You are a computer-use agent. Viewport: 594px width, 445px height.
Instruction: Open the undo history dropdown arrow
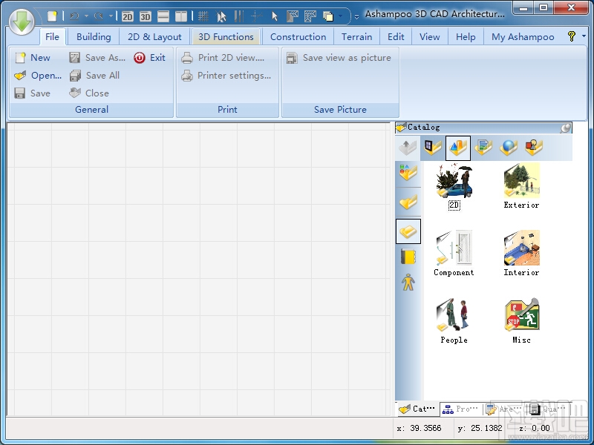(86, 16)
